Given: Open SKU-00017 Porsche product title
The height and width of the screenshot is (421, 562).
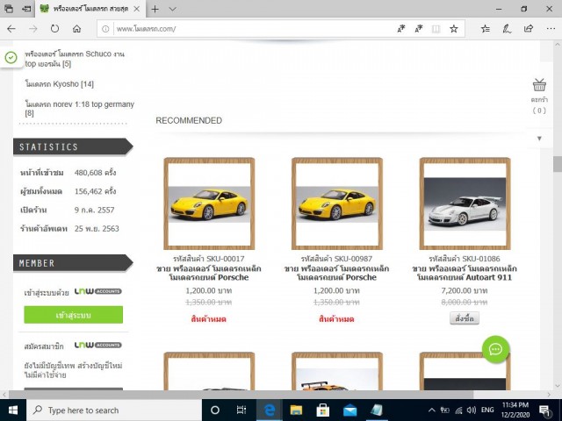Looking at the screenshot, I should [x=209, y=273].
